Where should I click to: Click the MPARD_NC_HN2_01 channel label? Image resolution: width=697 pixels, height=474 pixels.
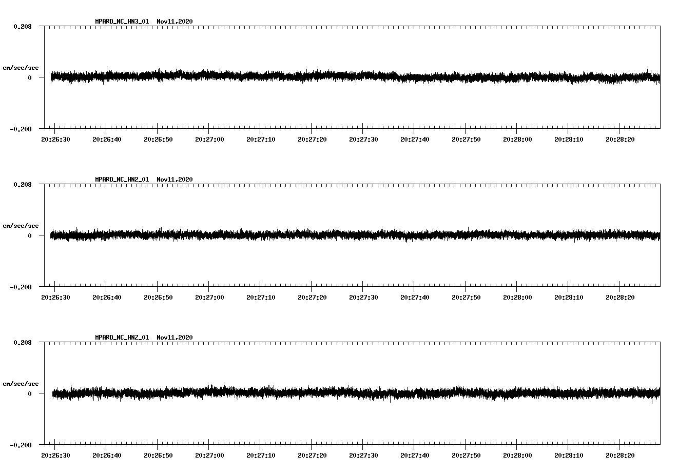point(122,179)
